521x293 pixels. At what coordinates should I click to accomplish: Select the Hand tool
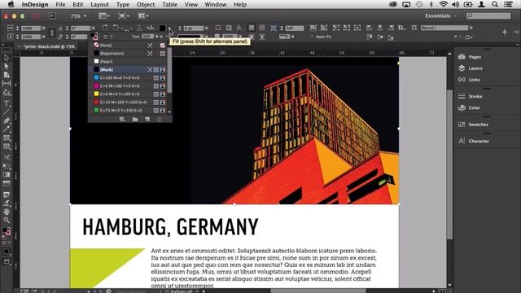coord(7,212)
